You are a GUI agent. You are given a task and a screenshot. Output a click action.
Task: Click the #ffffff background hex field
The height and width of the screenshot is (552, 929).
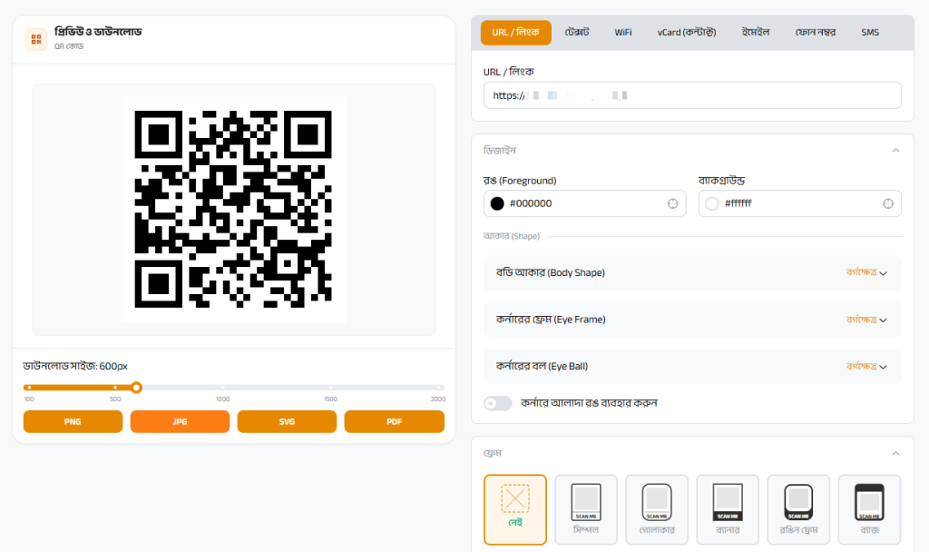pos(800,203)
